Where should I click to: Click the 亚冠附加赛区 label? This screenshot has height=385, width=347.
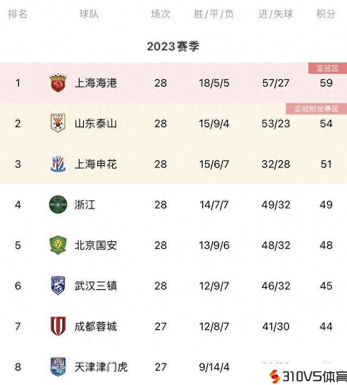[316, 109]
